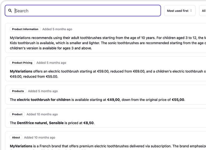206x150 pixels.
Task: Click the sort dropdown chevron arrows
Action: tap(191, 11)
